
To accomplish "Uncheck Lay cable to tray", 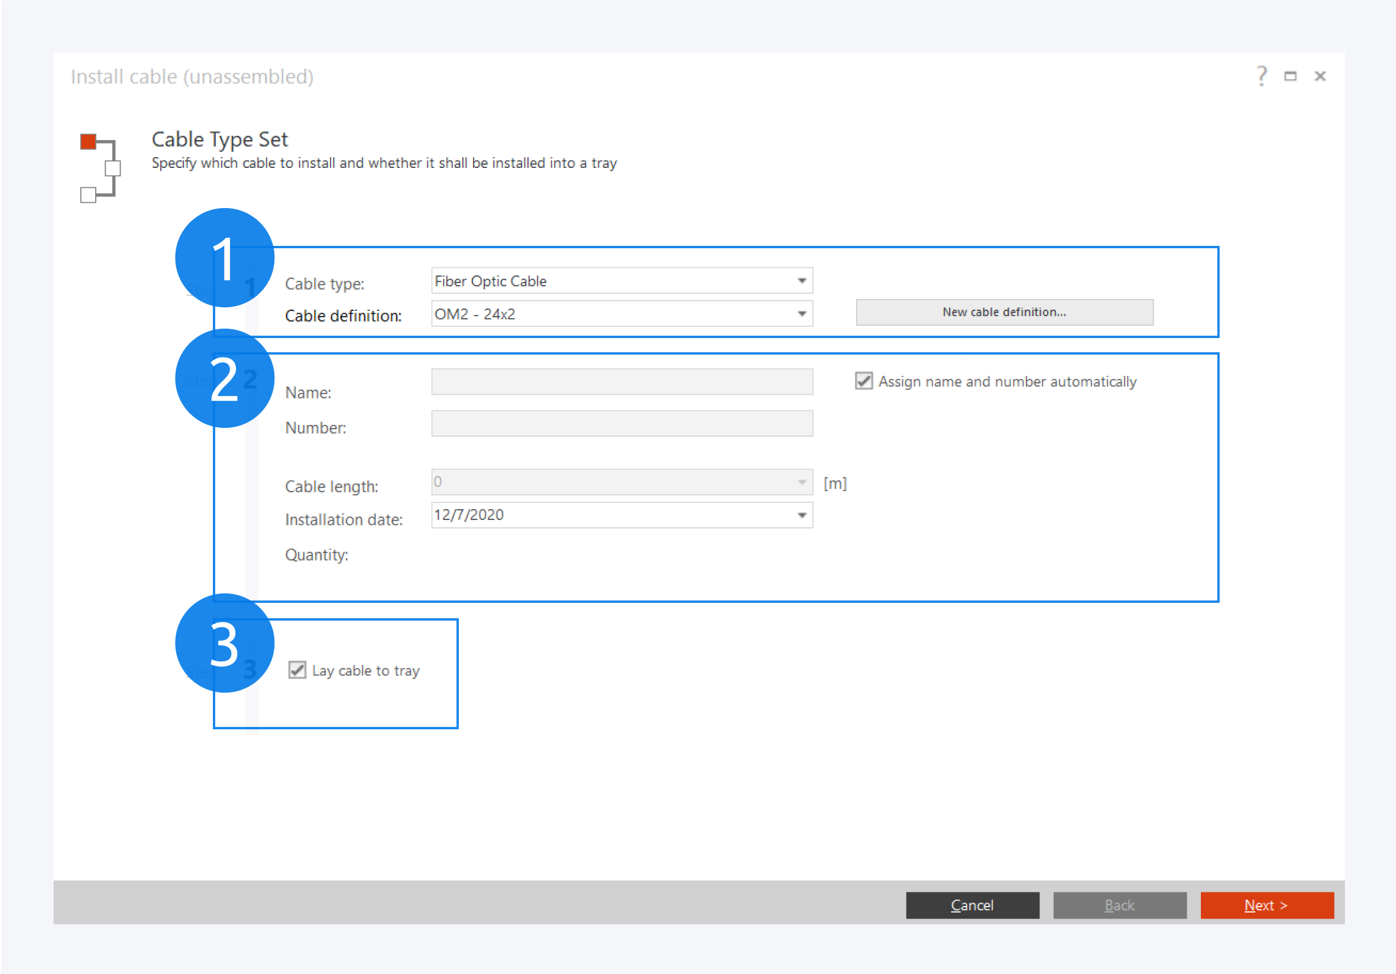I will point(297,670).
